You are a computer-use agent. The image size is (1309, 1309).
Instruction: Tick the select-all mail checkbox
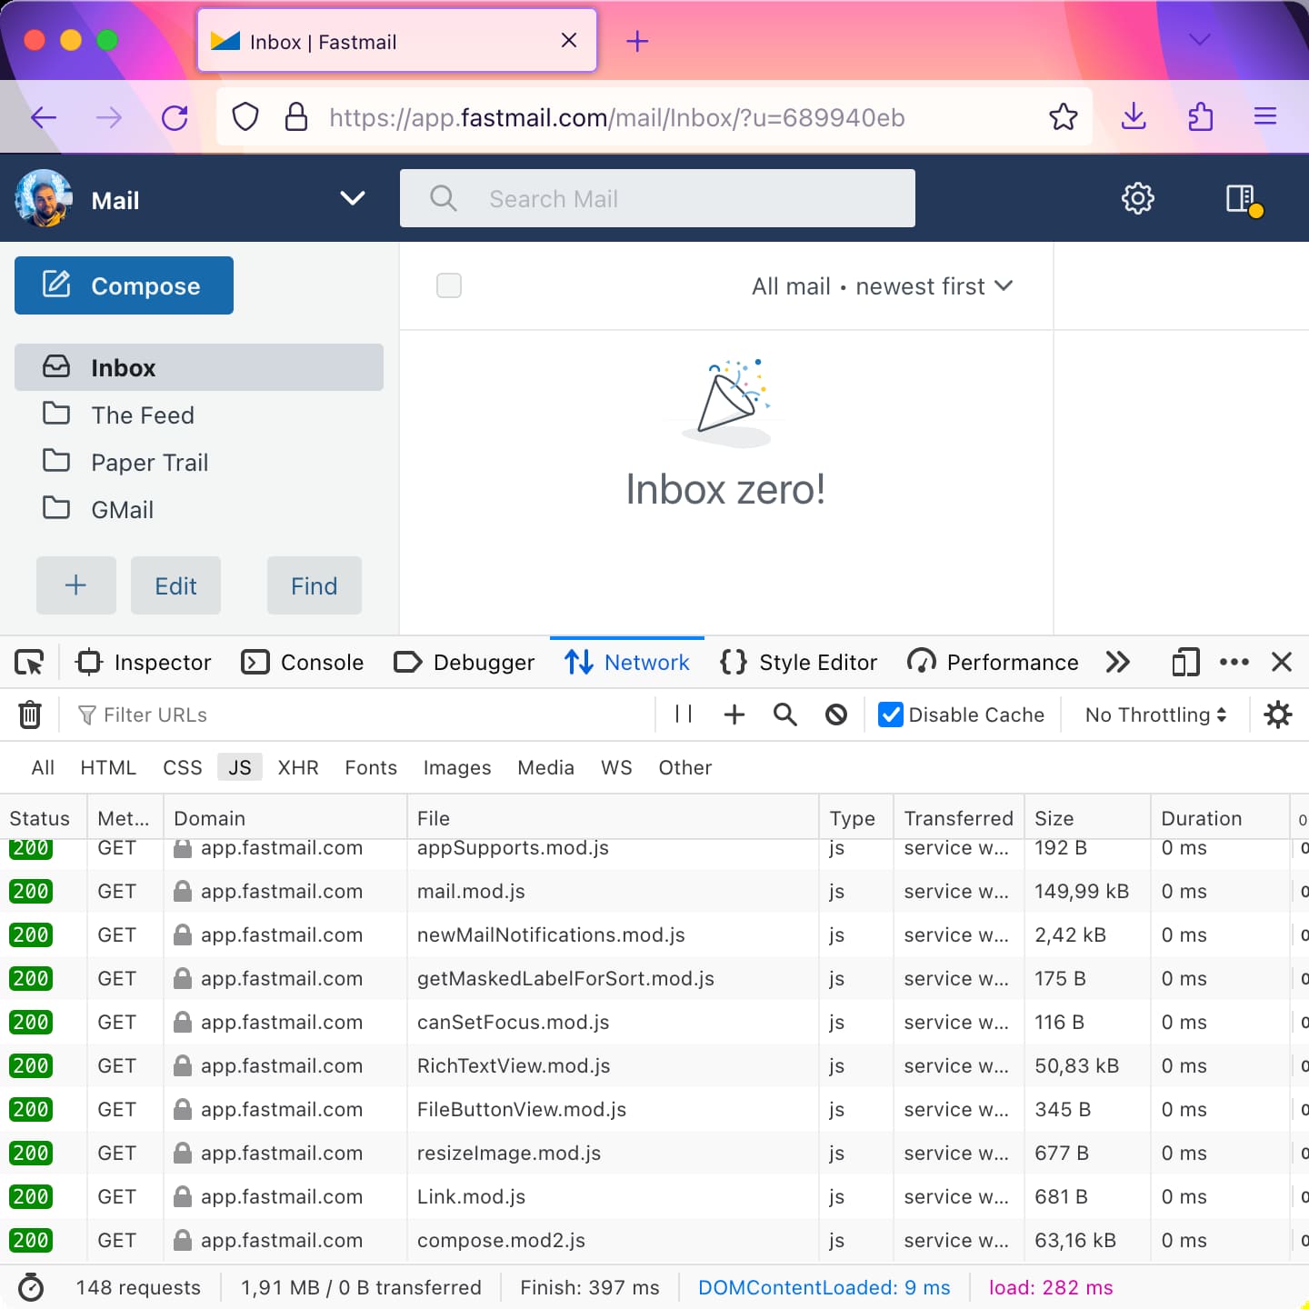point(449,285)
